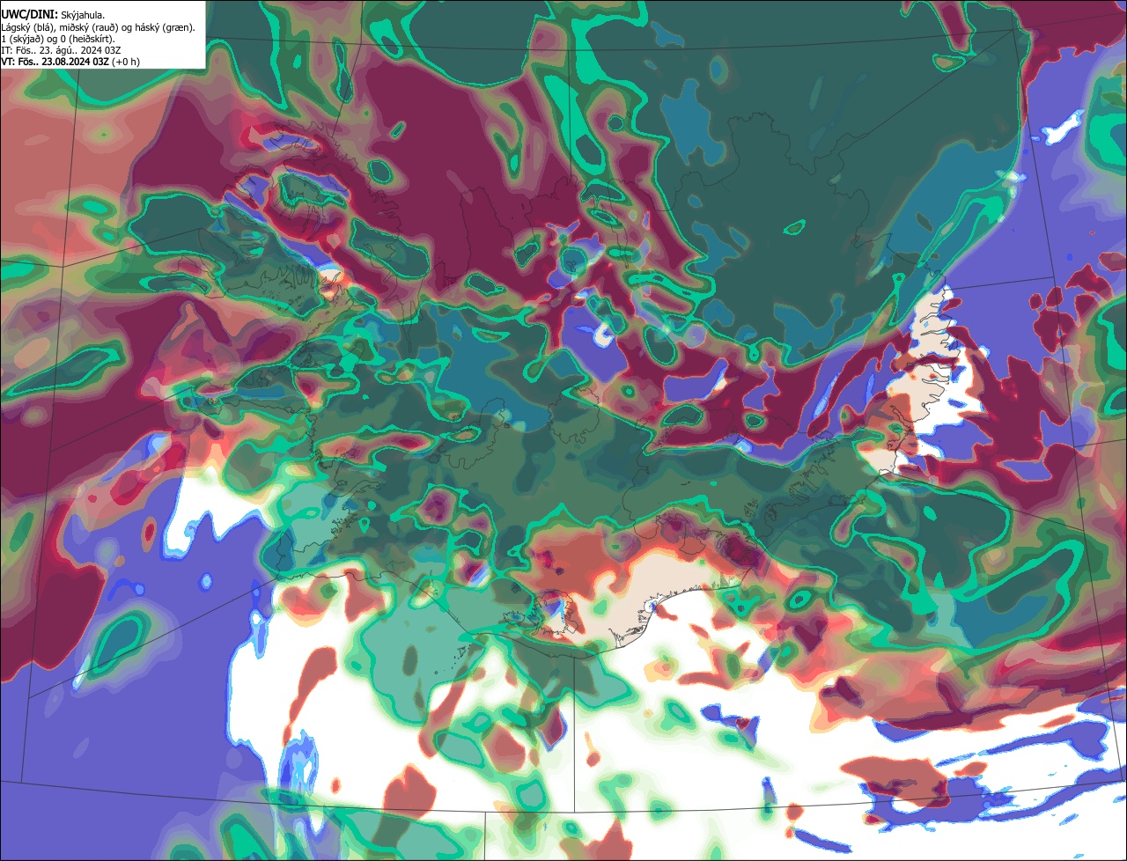
Task: Click the 'VT: Fös.. 23.08.2024 03Z' valid time
Action: [x=55, y=62]
